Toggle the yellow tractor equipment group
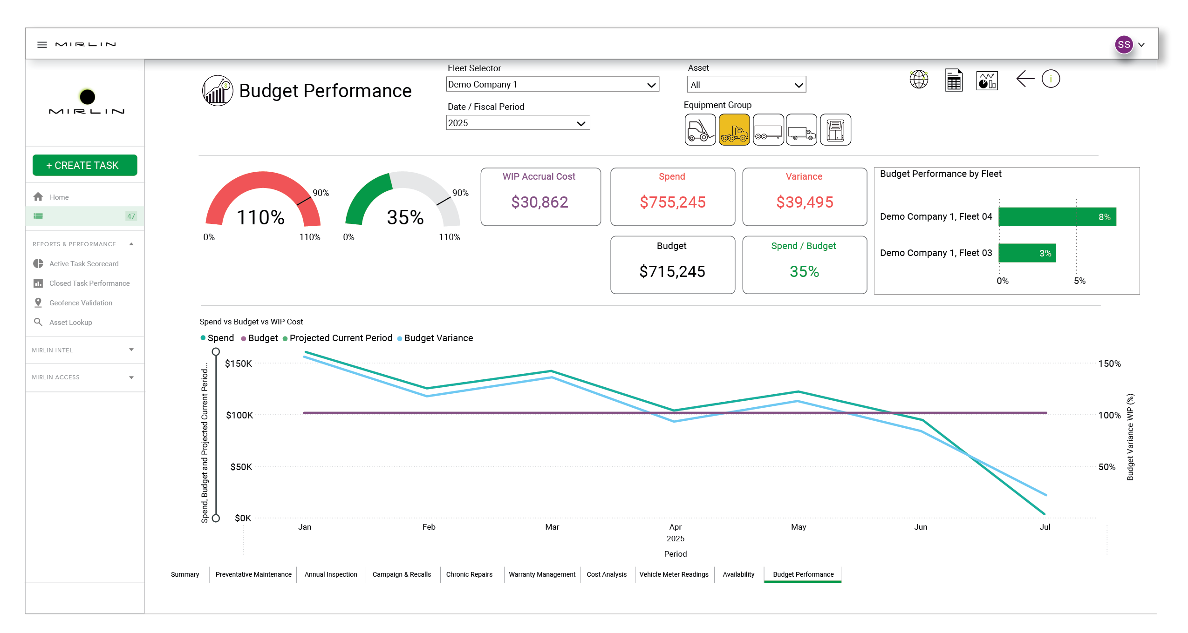Image resolution: width=1188 pixels, height=633 pixels. [734, 130]
